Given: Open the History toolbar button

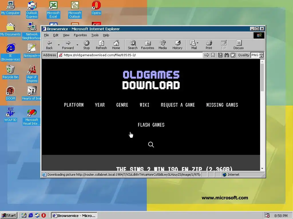Looking at the screenshot, I should click(177, 45).
